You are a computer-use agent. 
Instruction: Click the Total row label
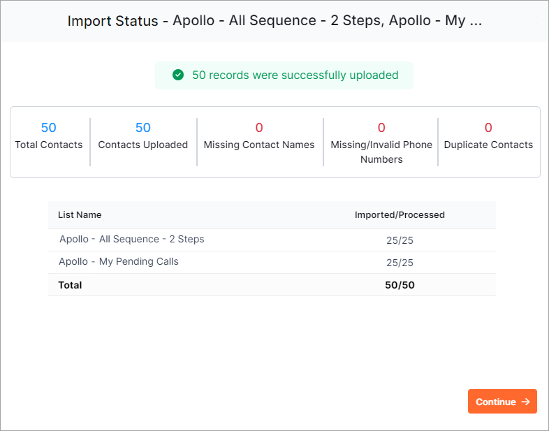[x=70, y=285]
